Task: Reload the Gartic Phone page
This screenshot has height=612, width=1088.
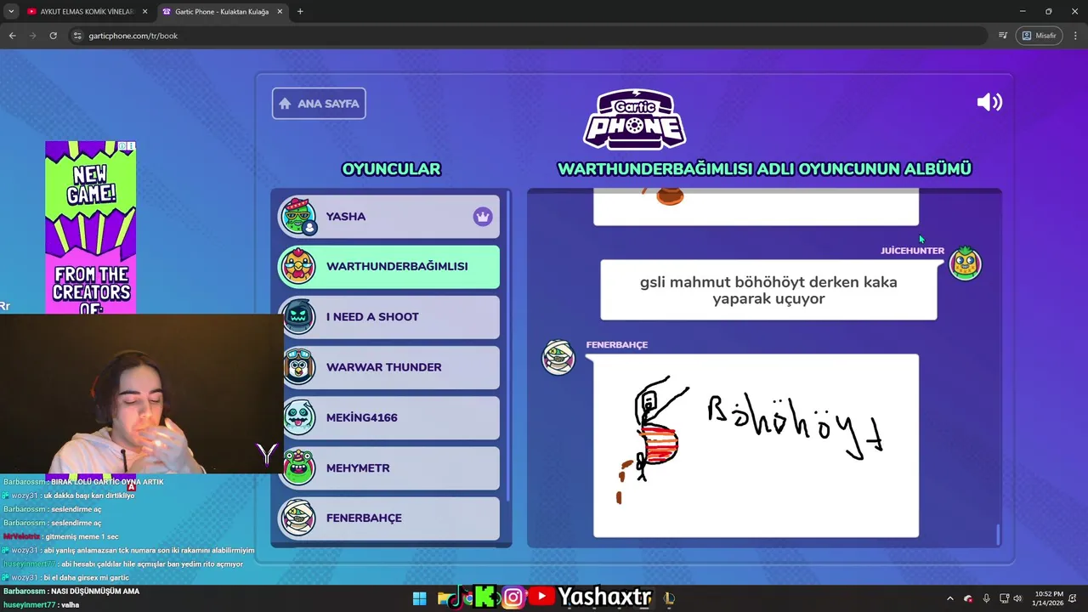Action: pos(53,36)
